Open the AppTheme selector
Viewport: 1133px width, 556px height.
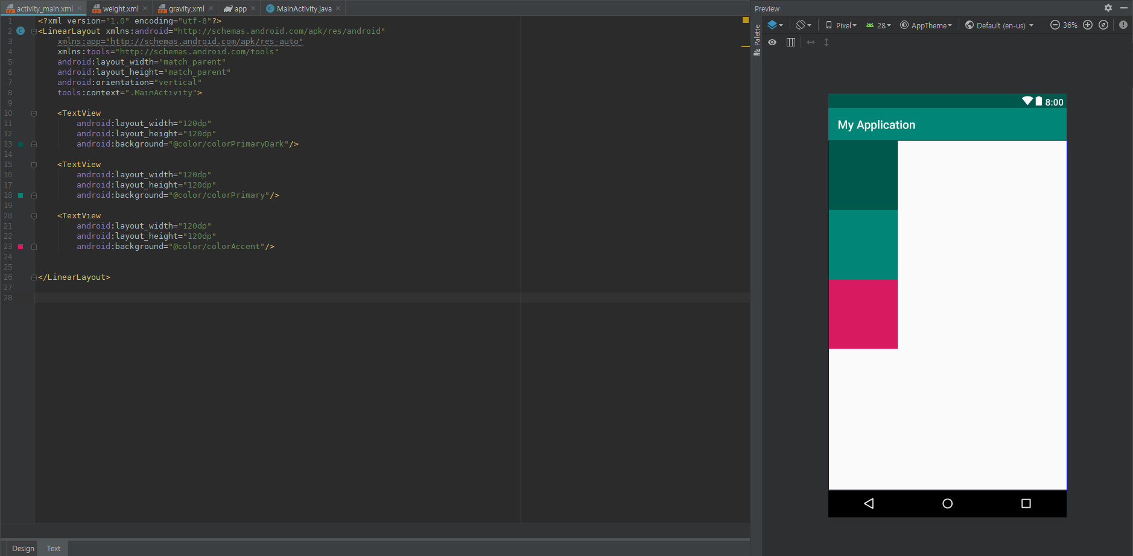pyautogui.click(x=926, y=25)
